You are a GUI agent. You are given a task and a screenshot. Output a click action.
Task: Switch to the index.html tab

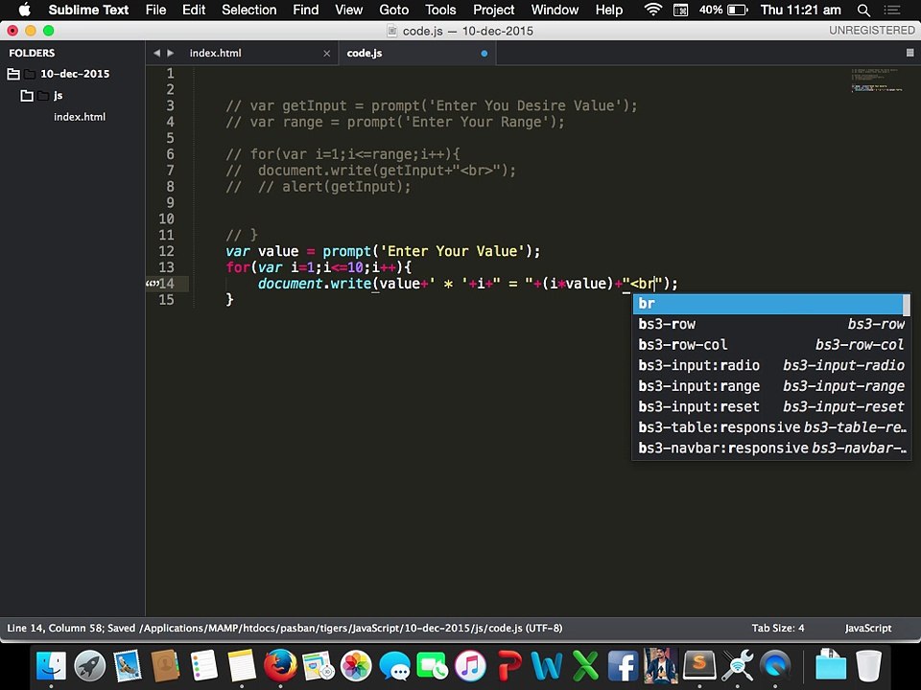click(215, 54)
